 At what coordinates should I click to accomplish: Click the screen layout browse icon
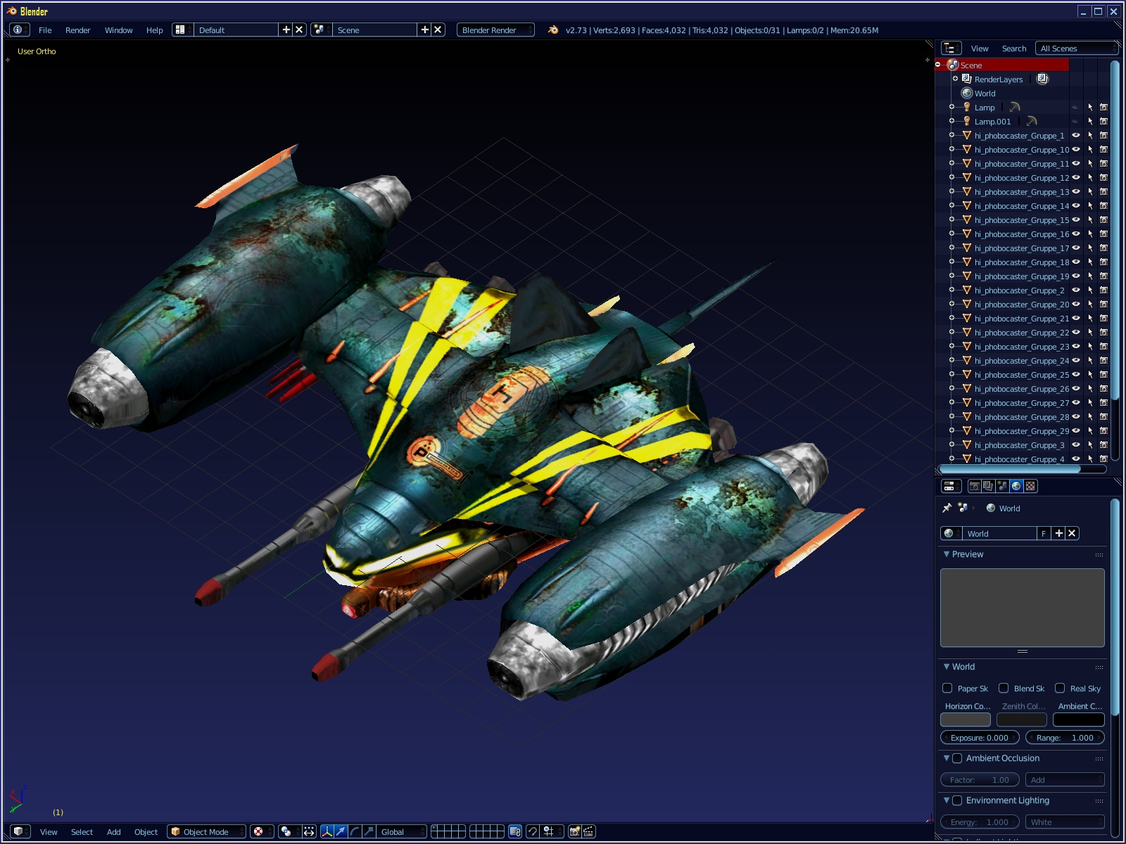coord(182,30)
